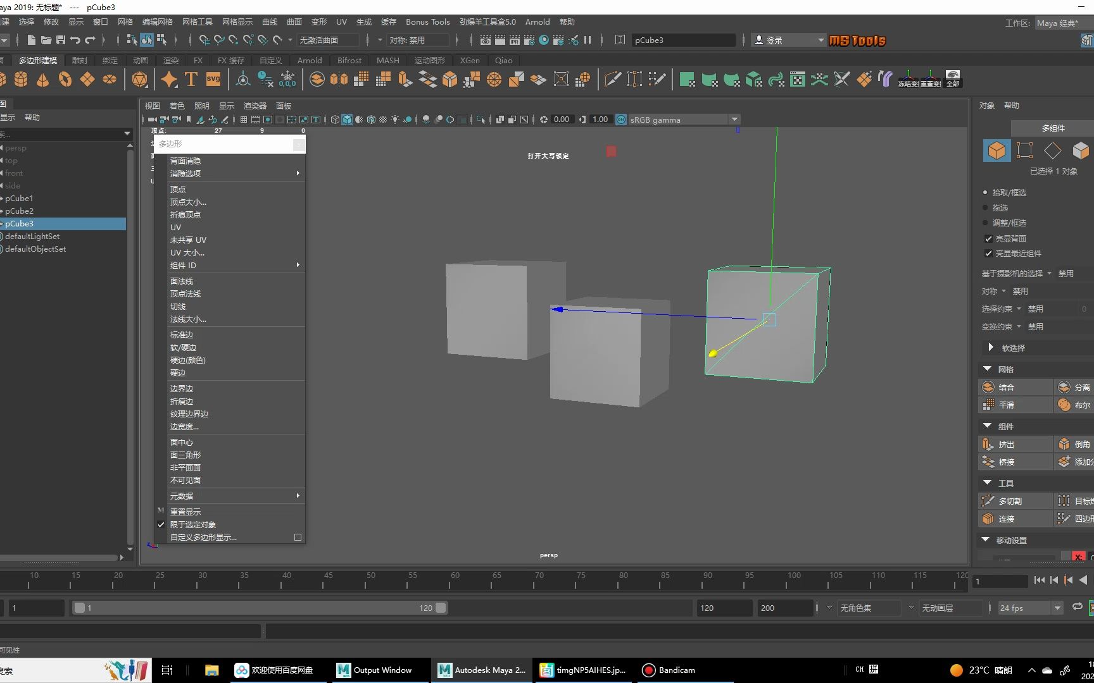Click the 挤出 extrude button

[x=1006, y=445]
